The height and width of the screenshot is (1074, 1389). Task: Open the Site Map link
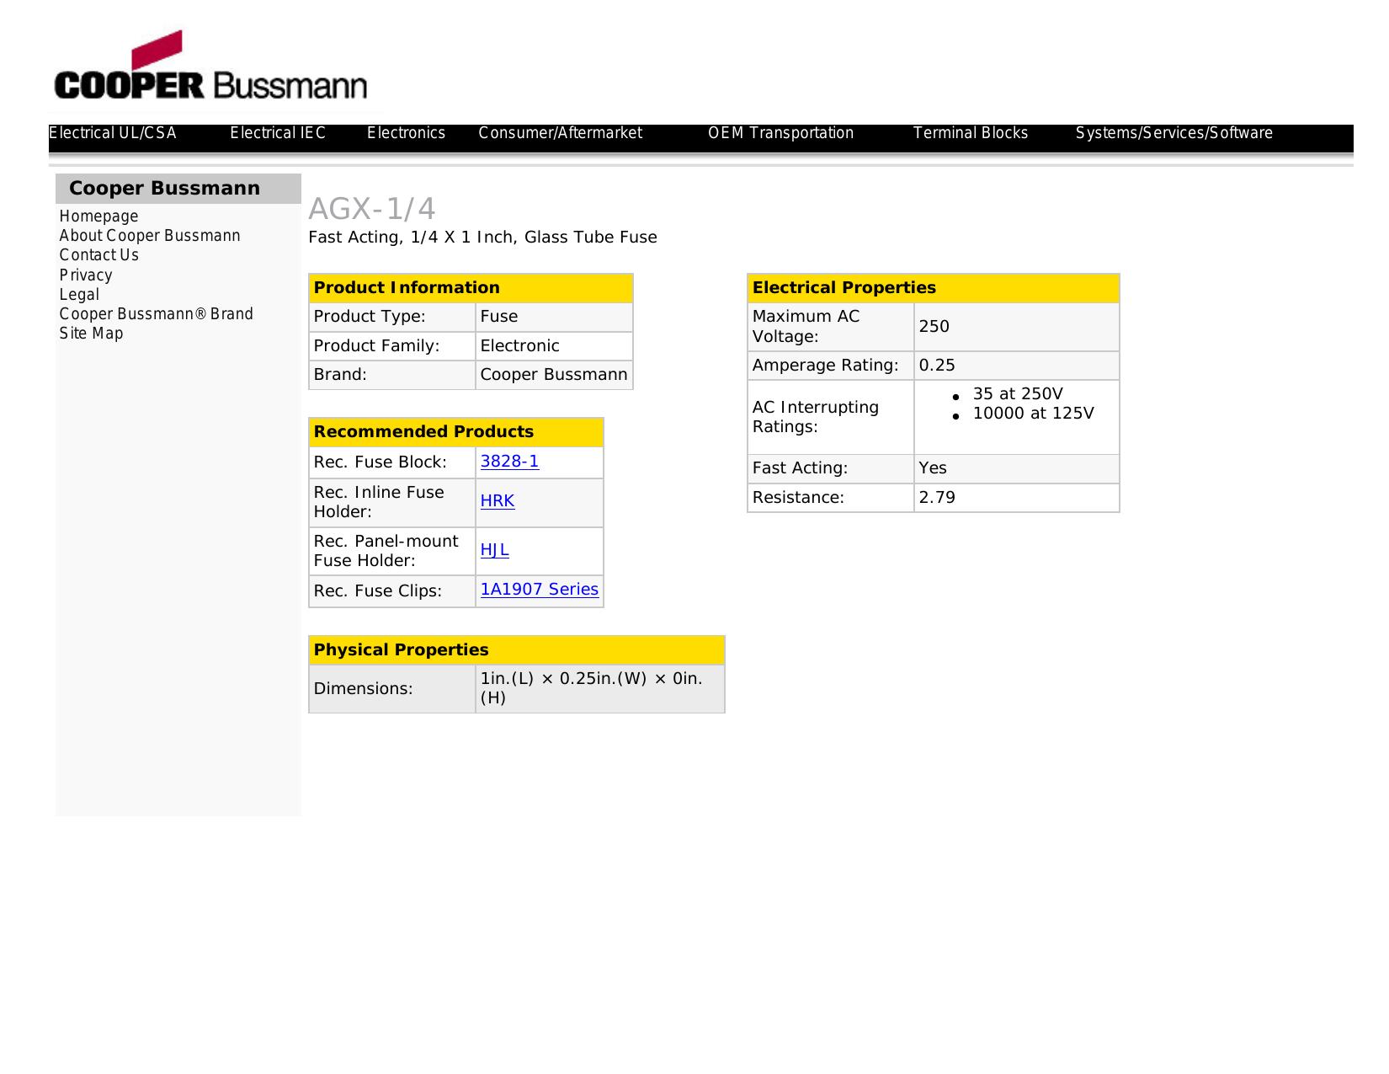click(91, 334)
